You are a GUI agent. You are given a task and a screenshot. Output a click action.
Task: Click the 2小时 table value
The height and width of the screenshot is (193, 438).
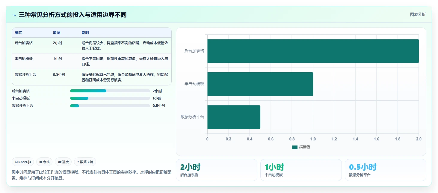[58, 43]
